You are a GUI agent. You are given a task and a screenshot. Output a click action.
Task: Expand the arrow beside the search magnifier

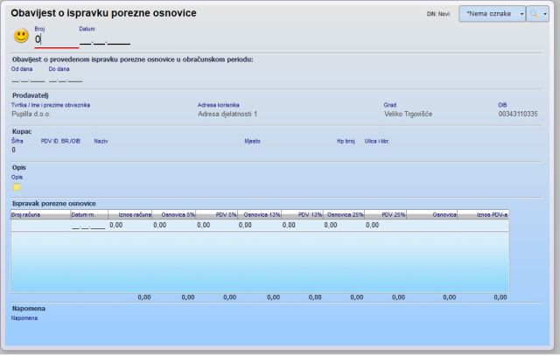[x=544, y=15]
